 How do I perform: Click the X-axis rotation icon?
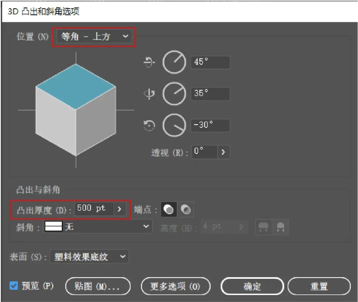[x=149, y=62]
